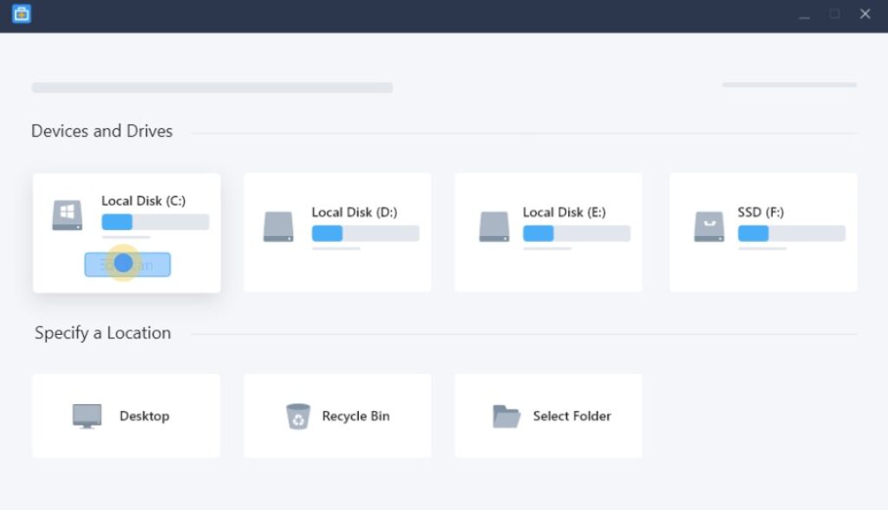Open the Desktop location label
This screenshot has height=510, width=888.
(145, 416)
